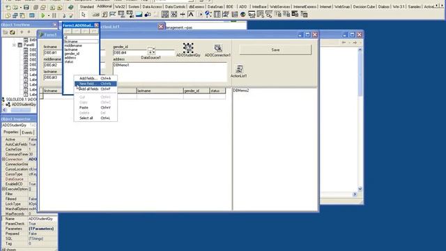Image resolution: width=446 pixels, height=251 pixels.
Task: Select ADOConnection1 component on Form1
Action: [x=218, y=48]
